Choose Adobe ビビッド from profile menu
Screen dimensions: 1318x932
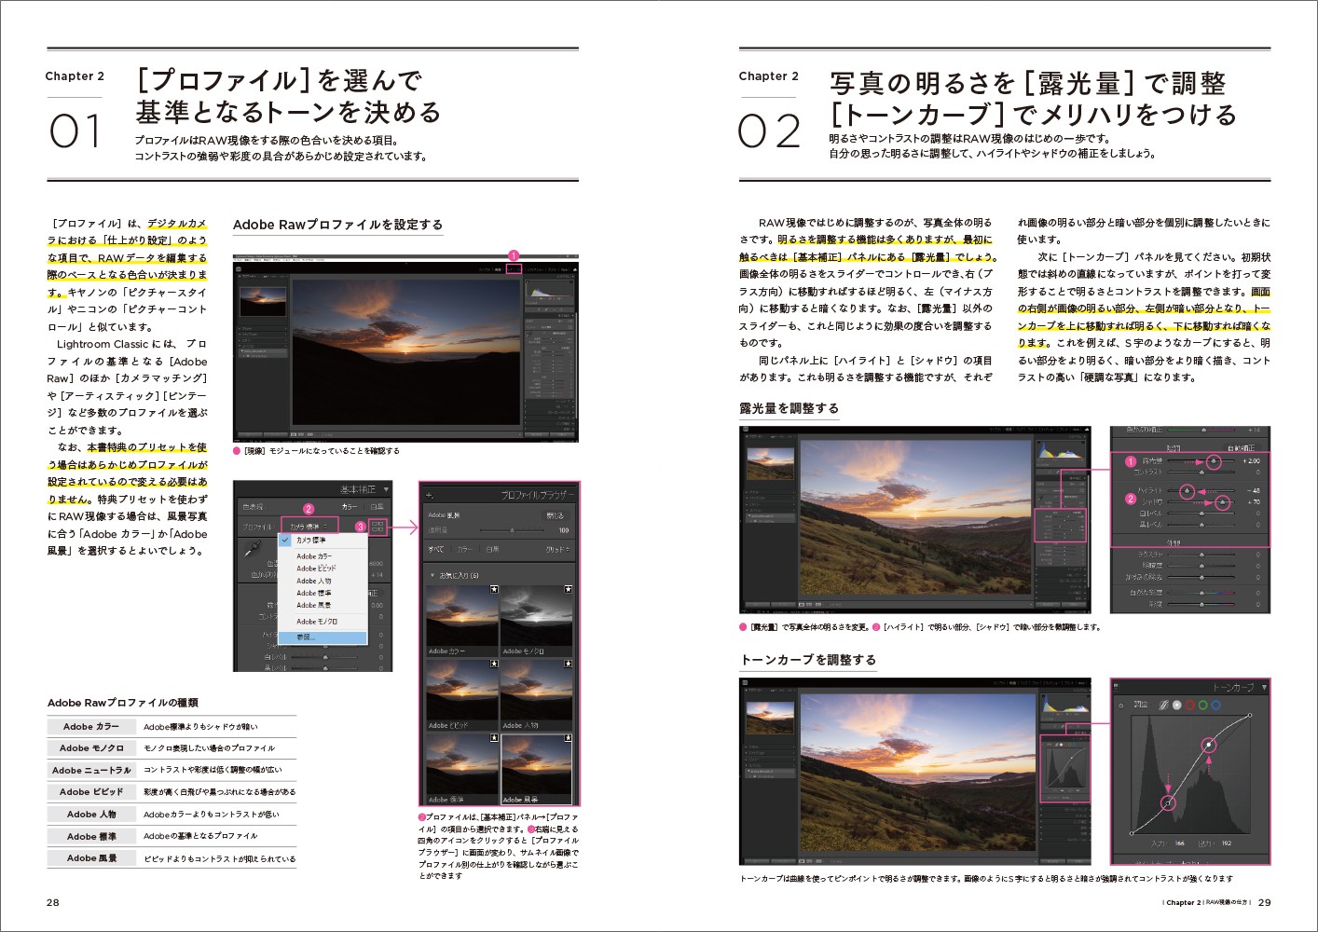(316, 568)
